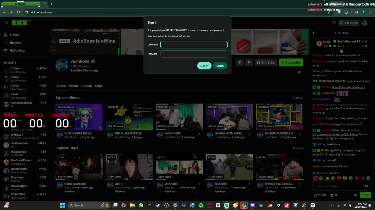Open options for trump walks out clip
Image resolution: width=375 pixels, height=210 pixels.
(99, 184)
